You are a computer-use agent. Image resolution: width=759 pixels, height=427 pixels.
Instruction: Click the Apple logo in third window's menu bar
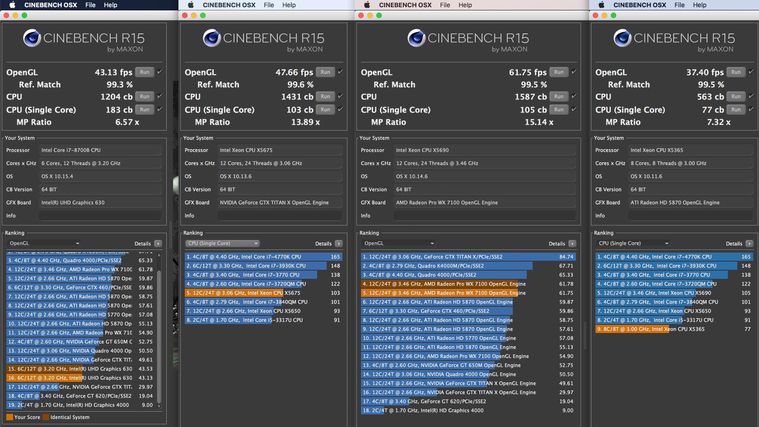[x=367, y=5]
